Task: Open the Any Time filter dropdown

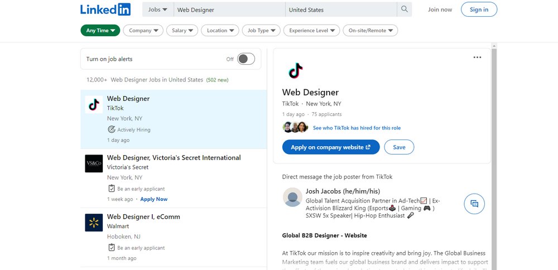Action: pos(100,31)
